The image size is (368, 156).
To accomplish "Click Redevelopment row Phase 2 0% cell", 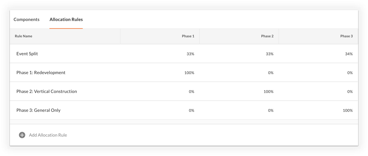I will click(270, 73).
